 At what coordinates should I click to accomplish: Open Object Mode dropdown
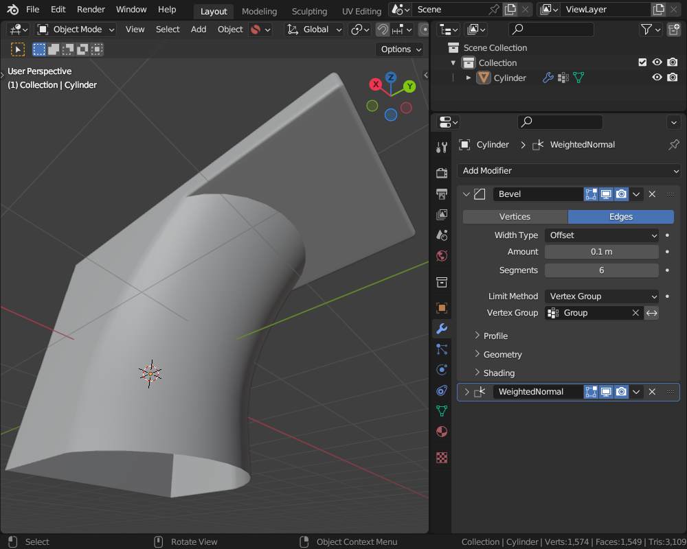[x=76, y=30]
